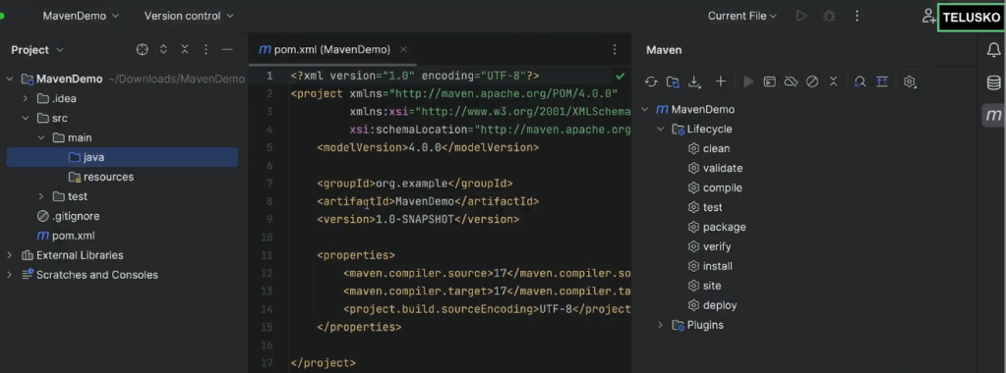This screenshot has width=1006, height=373.
Task: Click the add-user Code With Me icon
Action: coord(928,16)
